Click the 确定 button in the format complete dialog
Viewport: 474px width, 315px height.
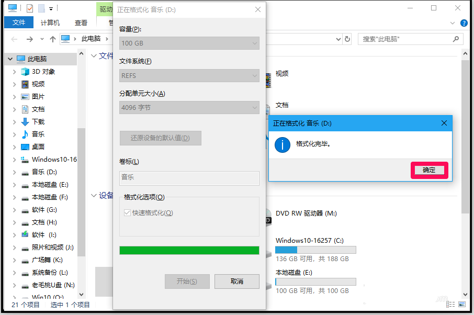click(x=429, y=170)
